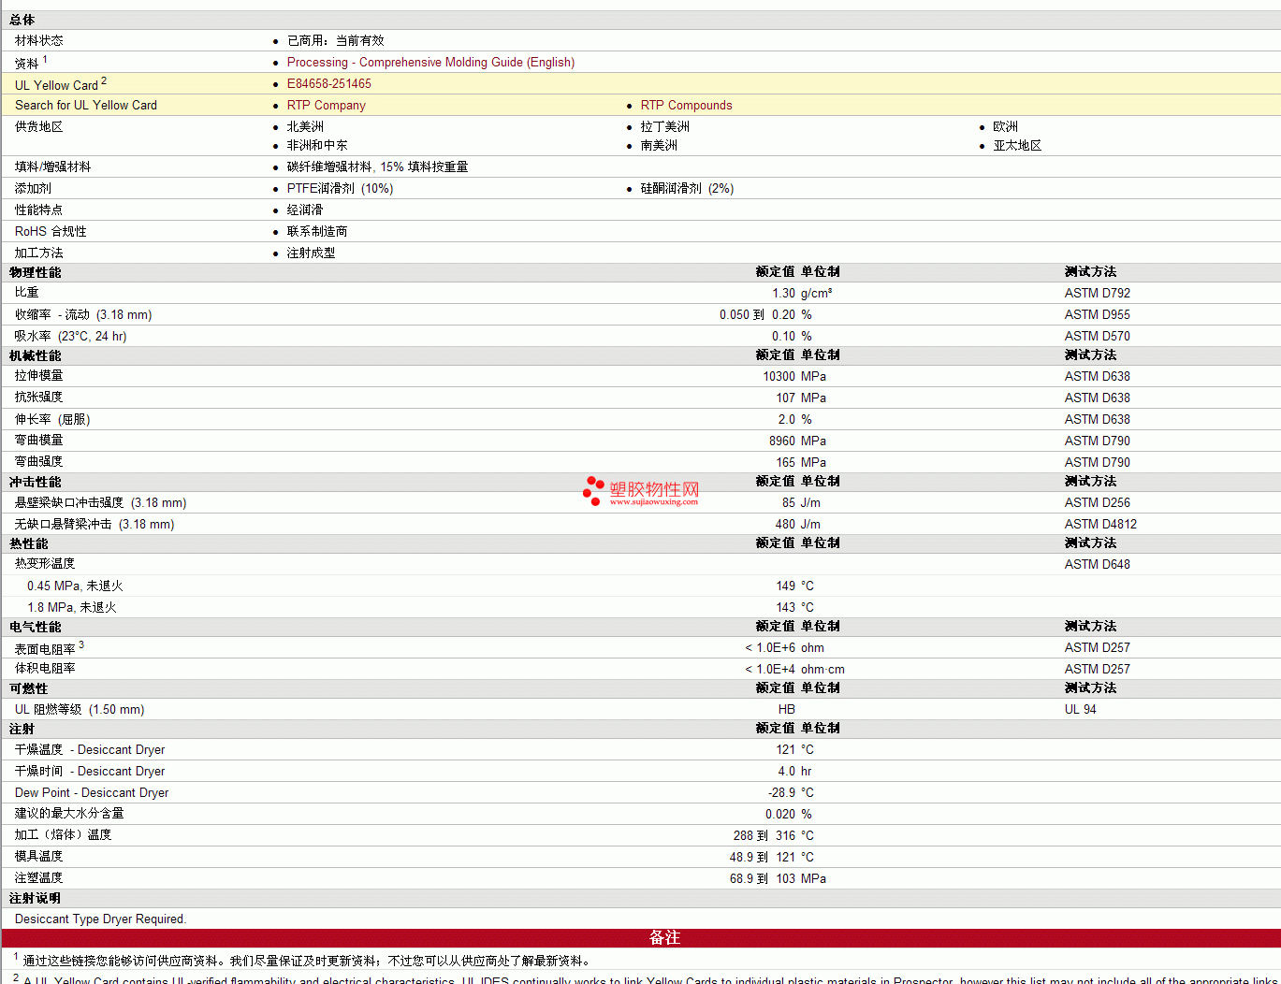Click ASTM D256 test method
Screen dimensions: 1281x984
[1098, 502]
